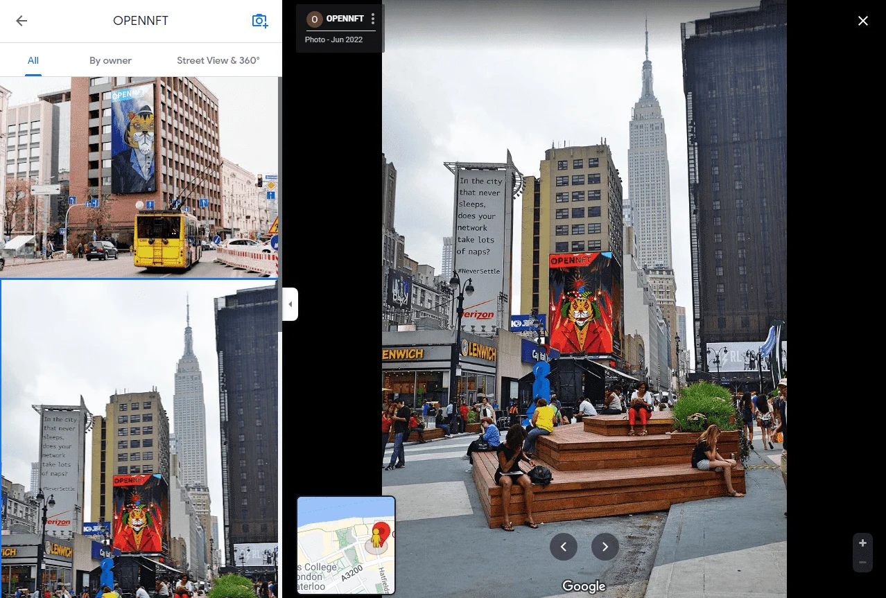
Task: Zoom in with the plus button
Action: pos(862,543)
